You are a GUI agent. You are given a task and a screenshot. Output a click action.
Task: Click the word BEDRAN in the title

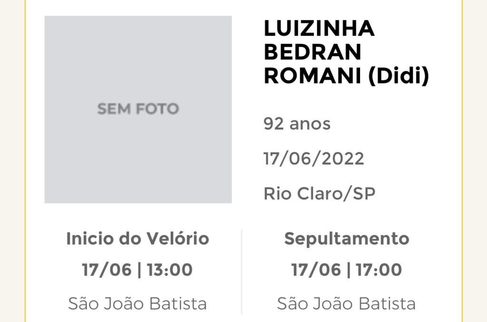(312, 52)
